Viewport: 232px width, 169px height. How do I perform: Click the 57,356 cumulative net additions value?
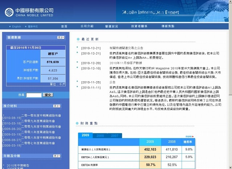[x=53, y=79]
